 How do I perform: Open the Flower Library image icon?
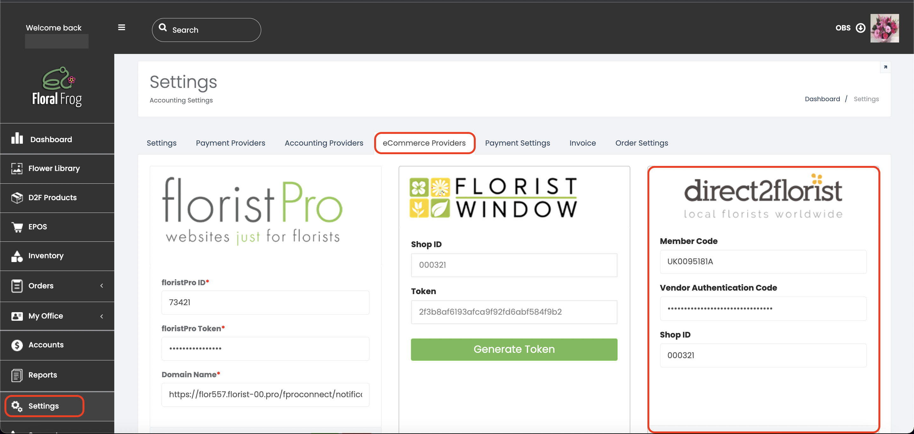pyautogui.click(x=17, y=169)
